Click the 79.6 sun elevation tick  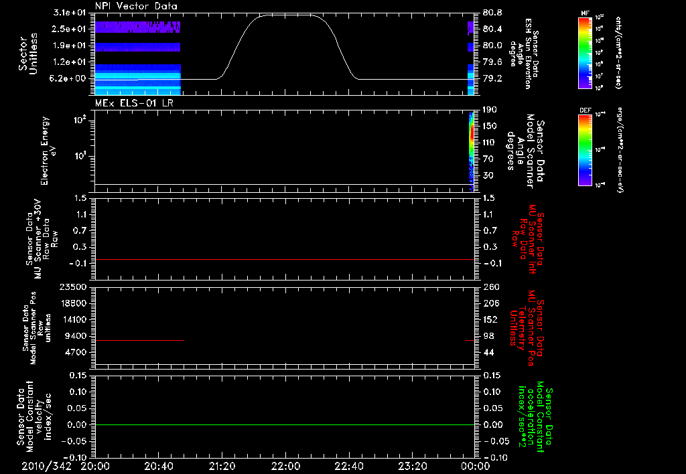point(492,62)
